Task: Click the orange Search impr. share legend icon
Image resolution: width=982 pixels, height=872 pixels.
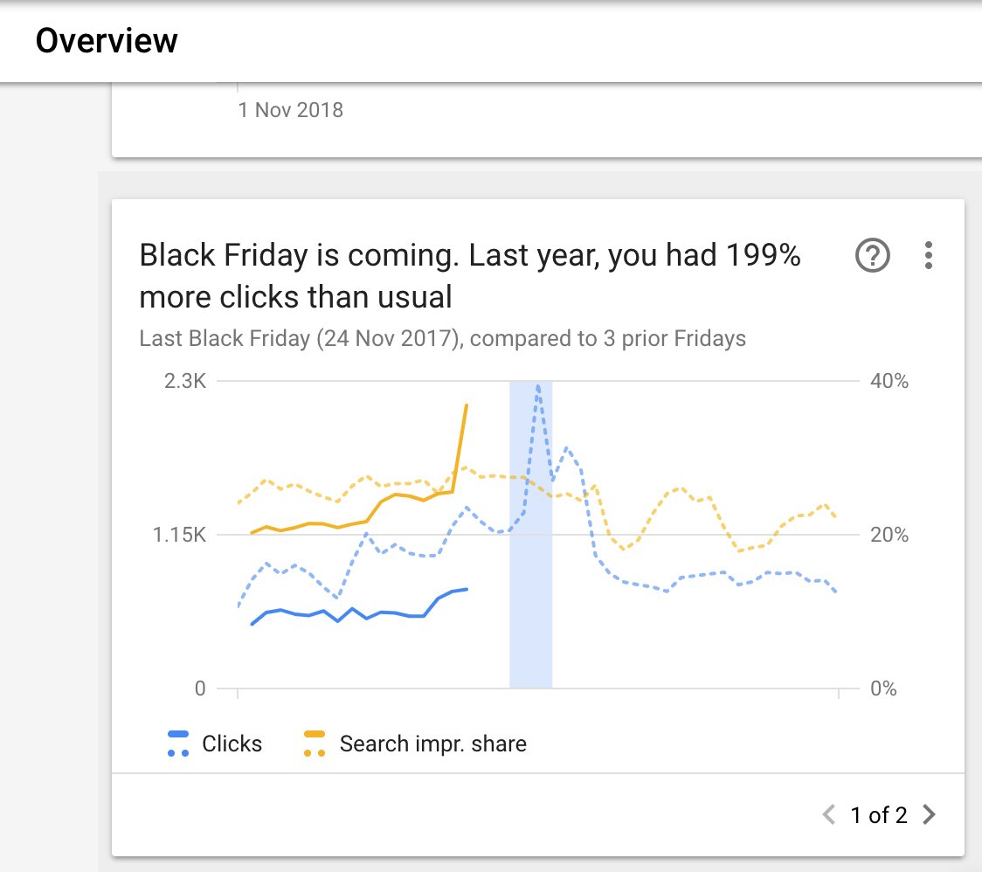Action: [315, 744]
